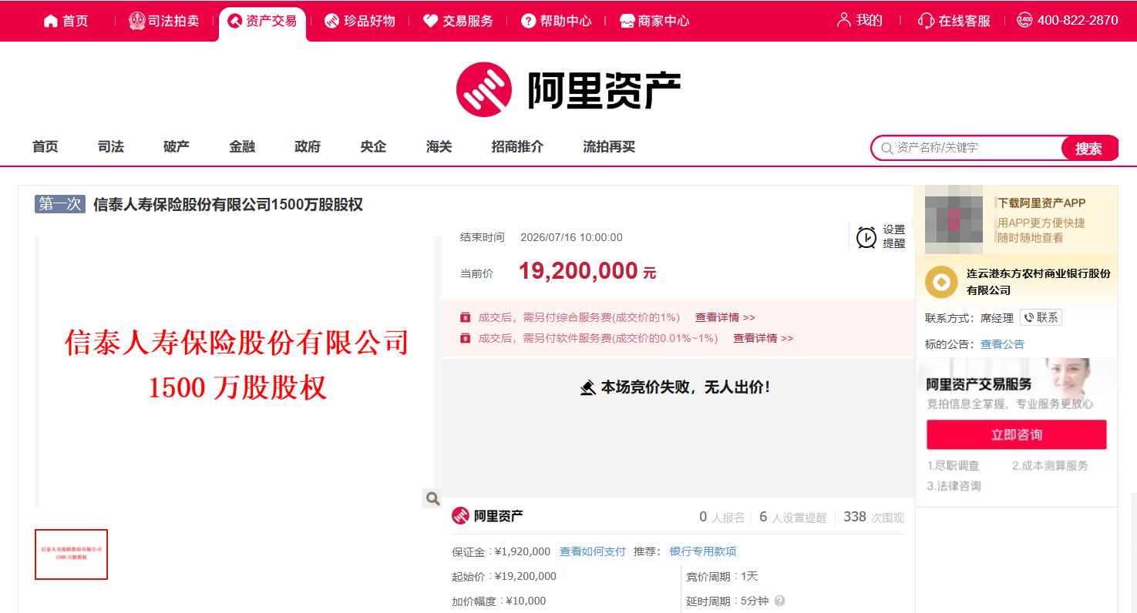The image size is (1137, 613).
Task: Click the end time 2026/07/16 10:00:00
Action: point(571,237)
